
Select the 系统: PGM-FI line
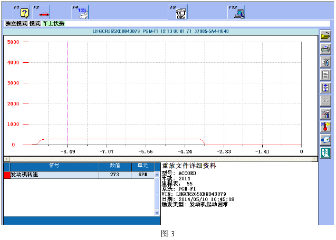click(x=179, y=189)
